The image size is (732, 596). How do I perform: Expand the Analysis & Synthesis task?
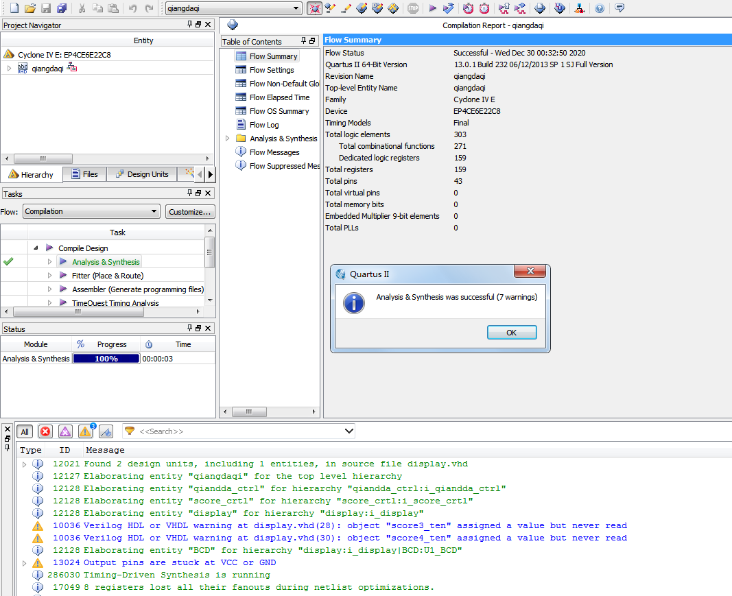49,262
